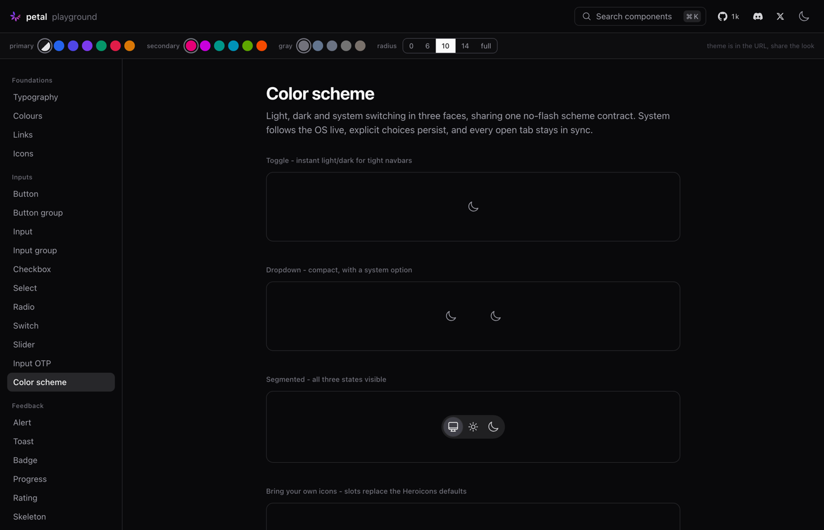The image size is (824, 530).
Task: Click the moon icon in Toggle demo
Action: pos(473,207)
